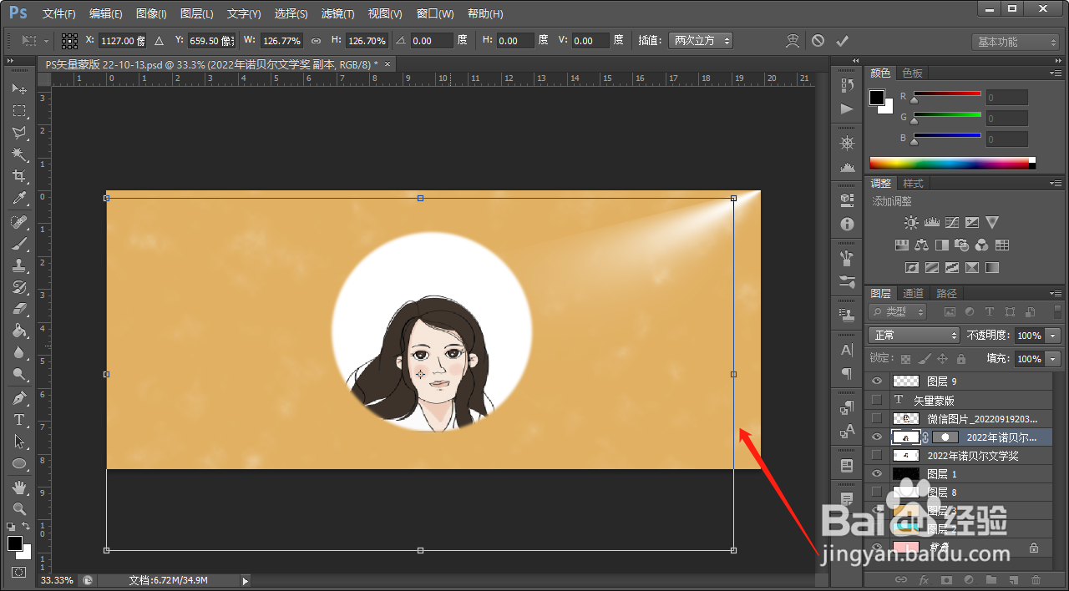Select the Clone Stamp tool
This screenshot has width=1069, height=591.
pos(19,265)
